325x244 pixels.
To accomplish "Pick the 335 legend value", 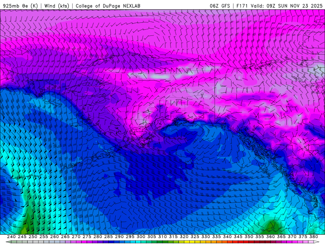I will (217, 237).
